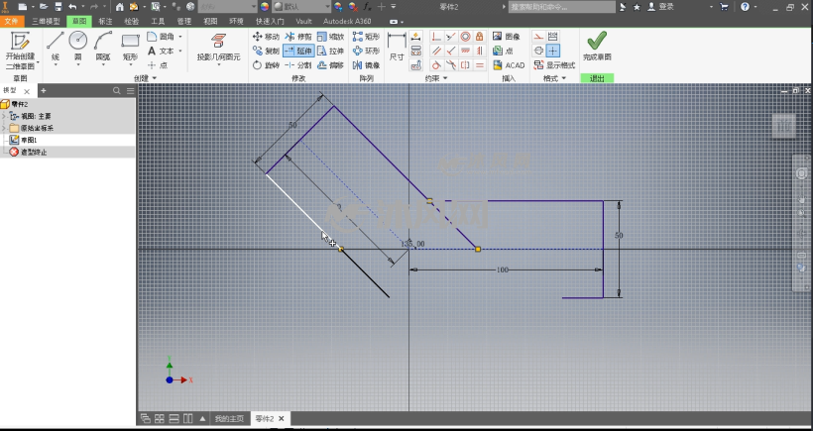
Task: Click the Text (文本) tool
Action: [161, 51]
